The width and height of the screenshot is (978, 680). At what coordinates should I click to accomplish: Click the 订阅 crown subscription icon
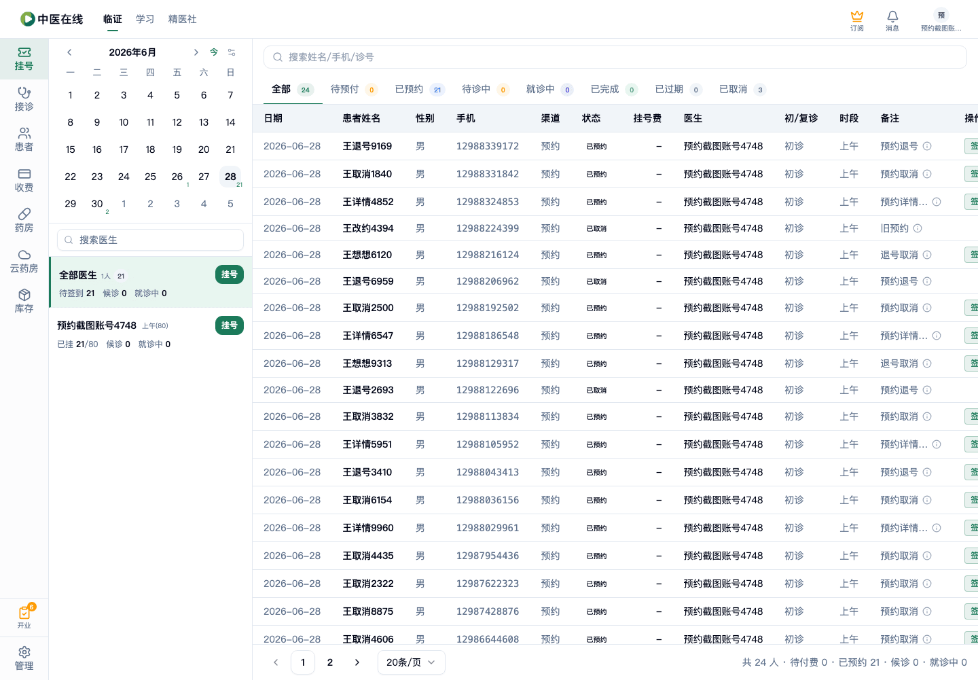pos(857,20)
